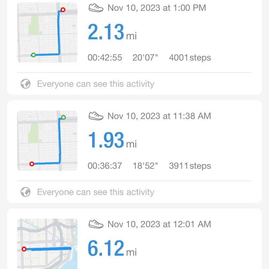Change privacy on the 11:38 AM activity
Screen dimensions: 269x269
click(x=95, y=192)
